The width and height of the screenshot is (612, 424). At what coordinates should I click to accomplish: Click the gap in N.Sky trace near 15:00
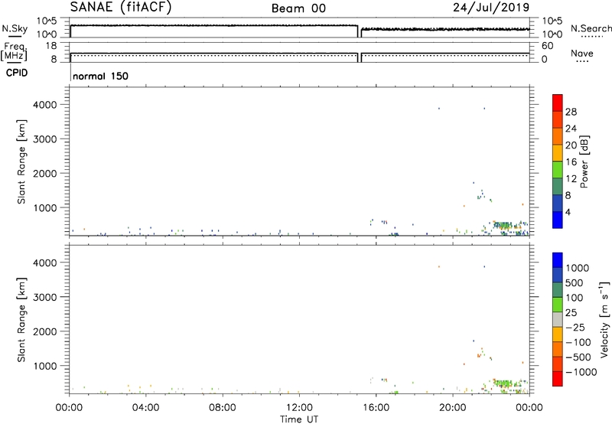point(360,32)
